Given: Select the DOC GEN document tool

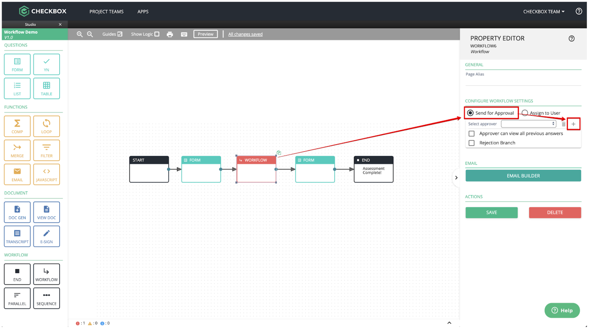Looking at the screenshot, I should (17, 212).
